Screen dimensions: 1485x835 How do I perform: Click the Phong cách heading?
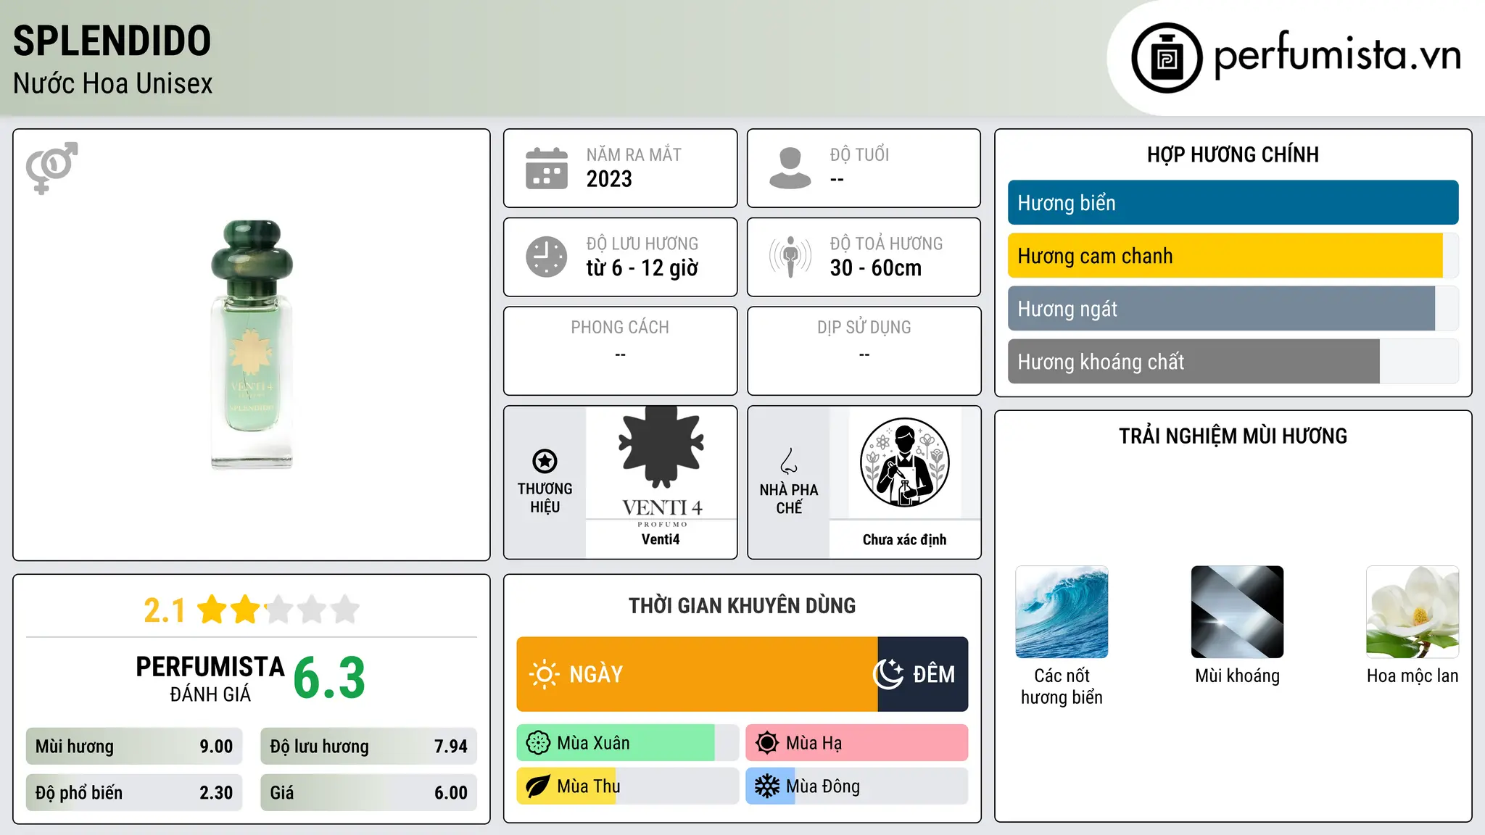(x=620, y=327)
